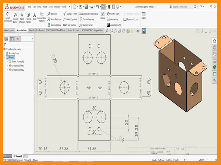This screenshot has width=221, height=165.
Task: Open the unit system MMGS dropdown
Action: tap(207, 160)
